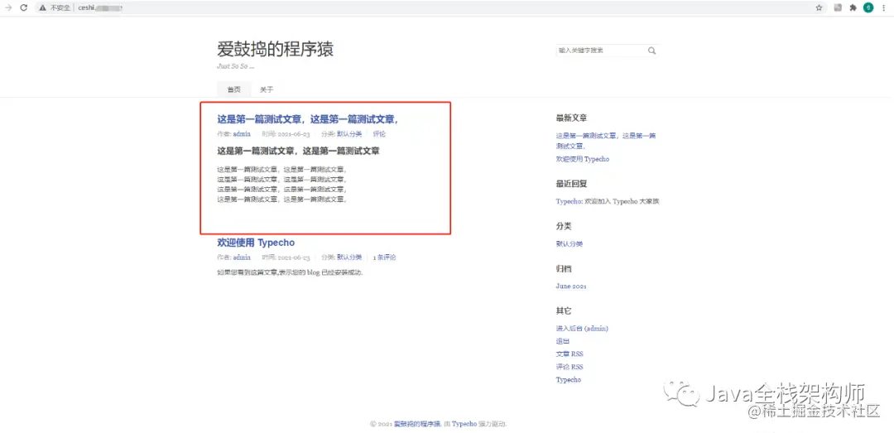Click the browser forward arrow
The width and height of the screenshot is (894, 433).
coord(8,8)
